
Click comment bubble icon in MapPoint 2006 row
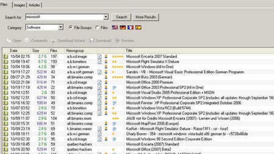[114, 124]
